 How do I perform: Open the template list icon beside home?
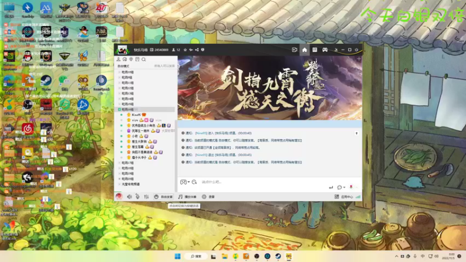tap(315, 50)
